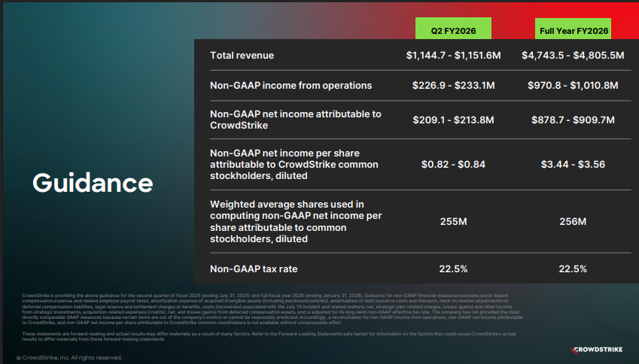
Task: Select the Q2 operating income $226.9 - $233.1M
Action: click(x=453, y=85)
